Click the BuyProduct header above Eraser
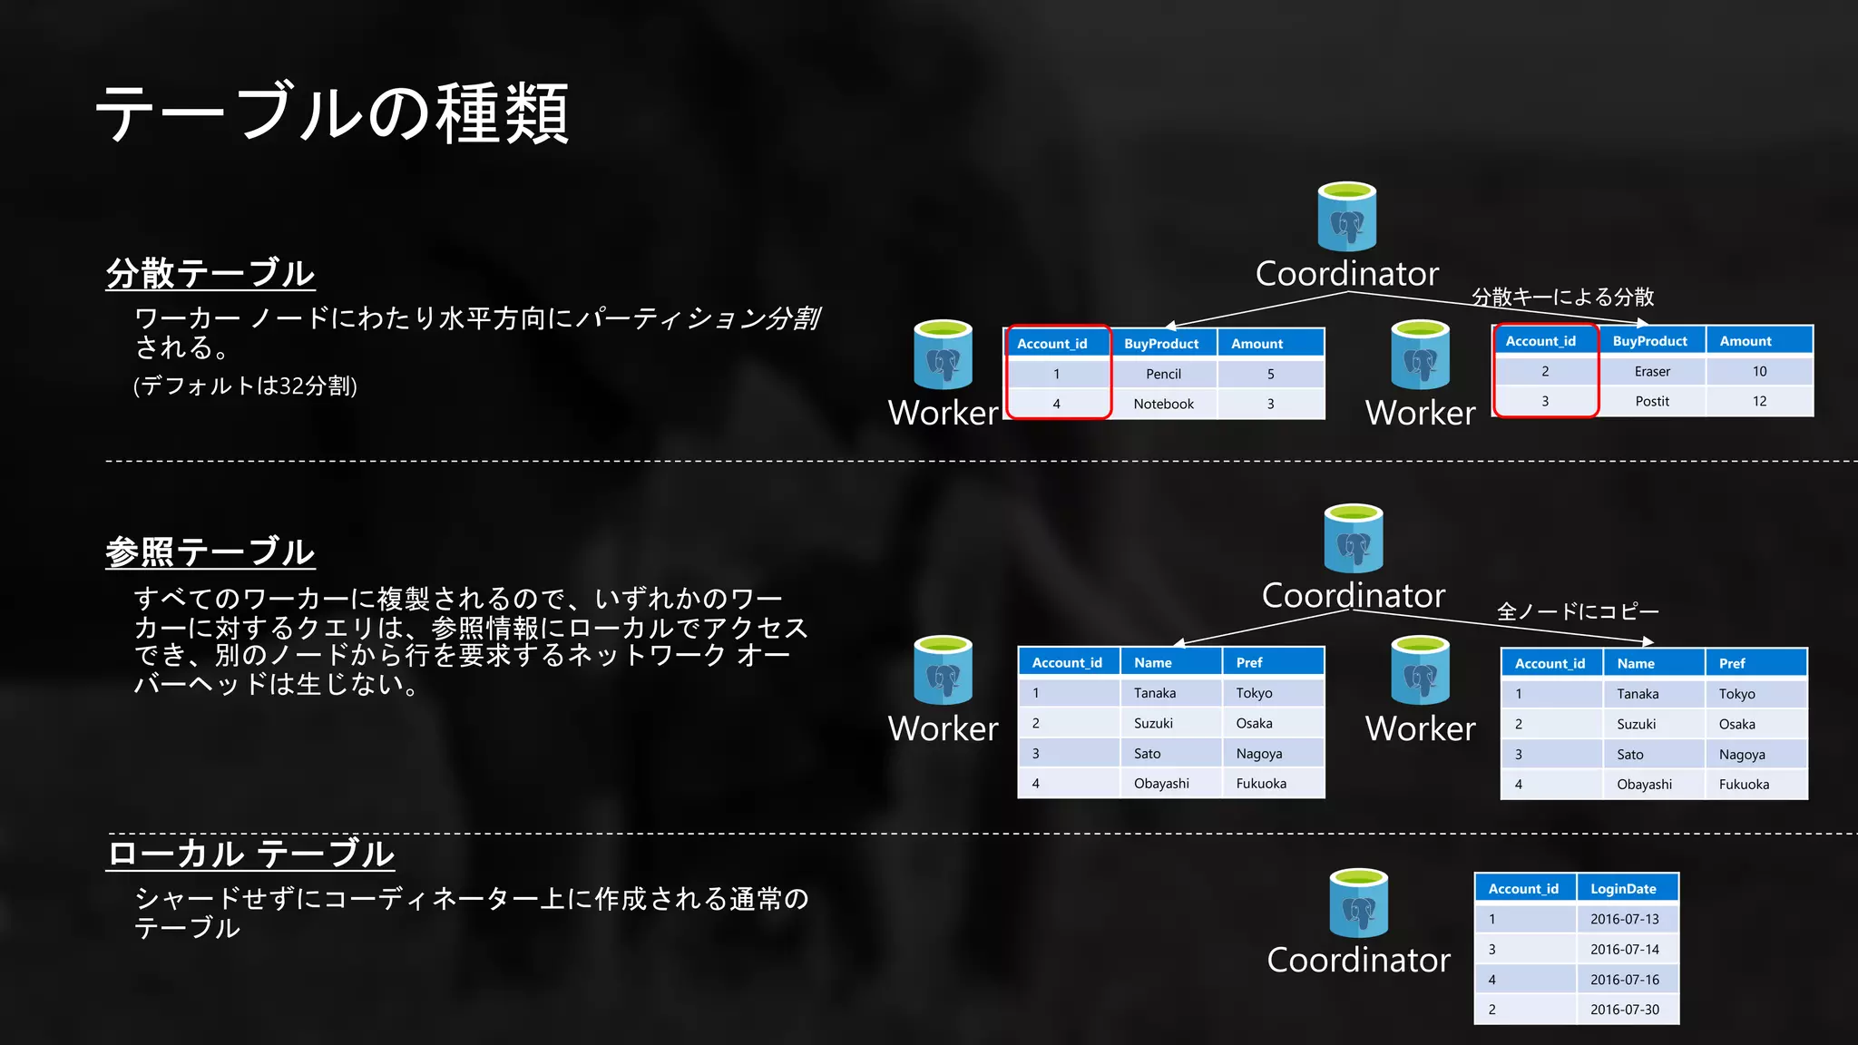 [1652, 341]
